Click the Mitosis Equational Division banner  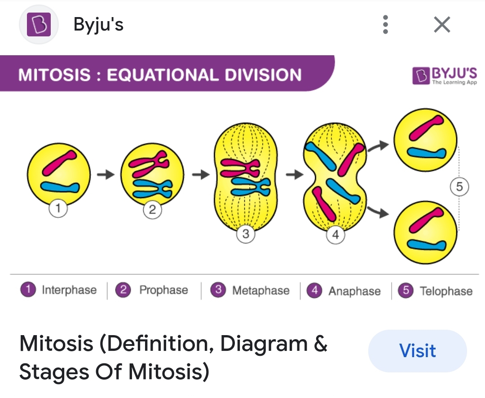(x=160, y=74)
